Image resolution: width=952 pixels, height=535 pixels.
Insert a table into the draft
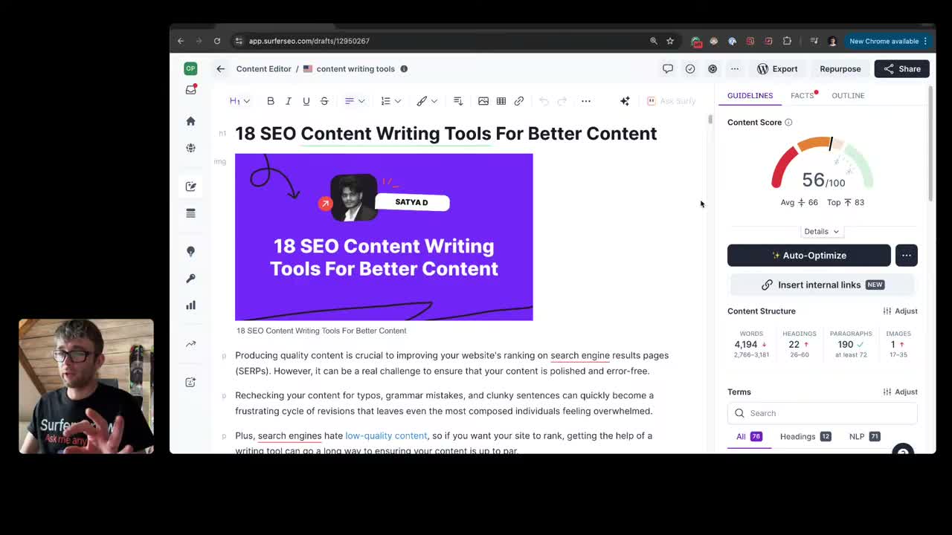point(501,101)
